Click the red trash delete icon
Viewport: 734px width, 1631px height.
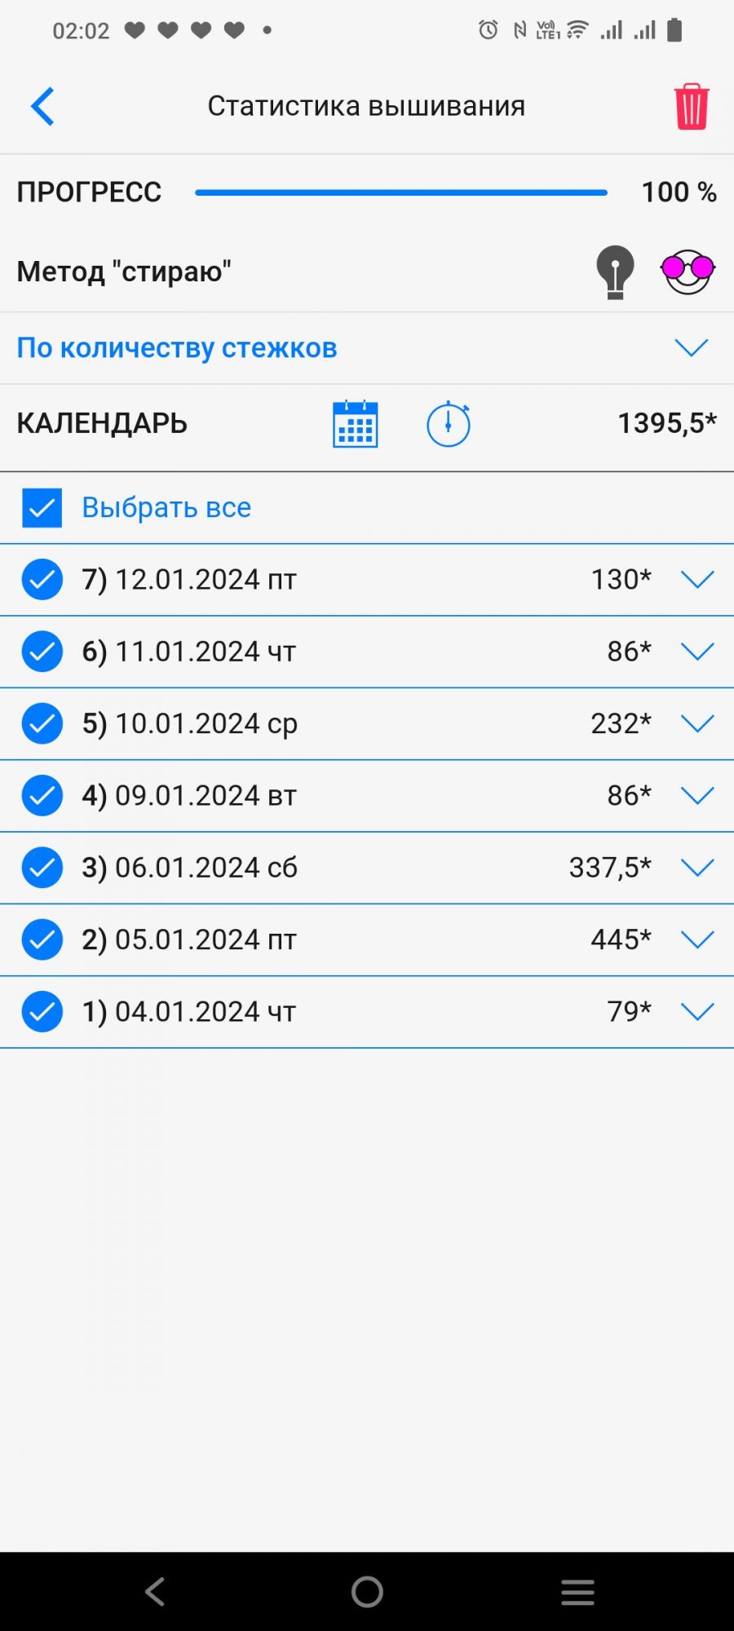pos(691,106)
